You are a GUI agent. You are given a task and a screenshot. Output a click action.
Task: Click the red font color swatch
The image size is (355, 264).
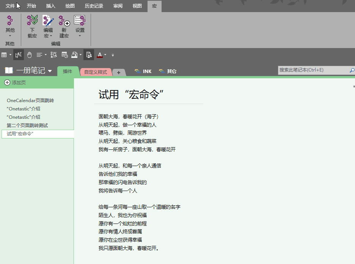coord(100,54)
